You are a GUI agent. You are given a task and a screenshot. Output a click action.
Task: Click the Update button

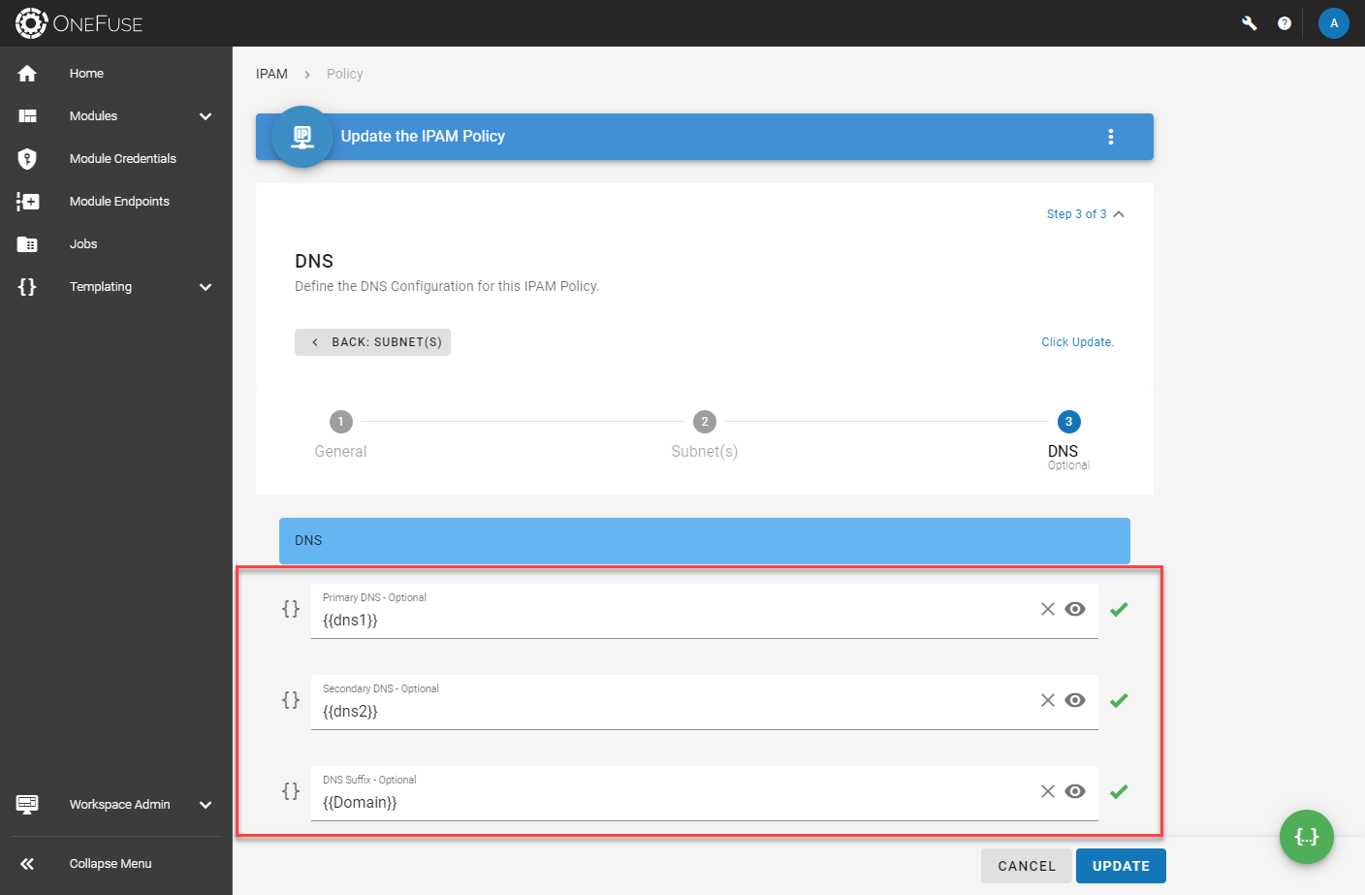point(1121,866)
